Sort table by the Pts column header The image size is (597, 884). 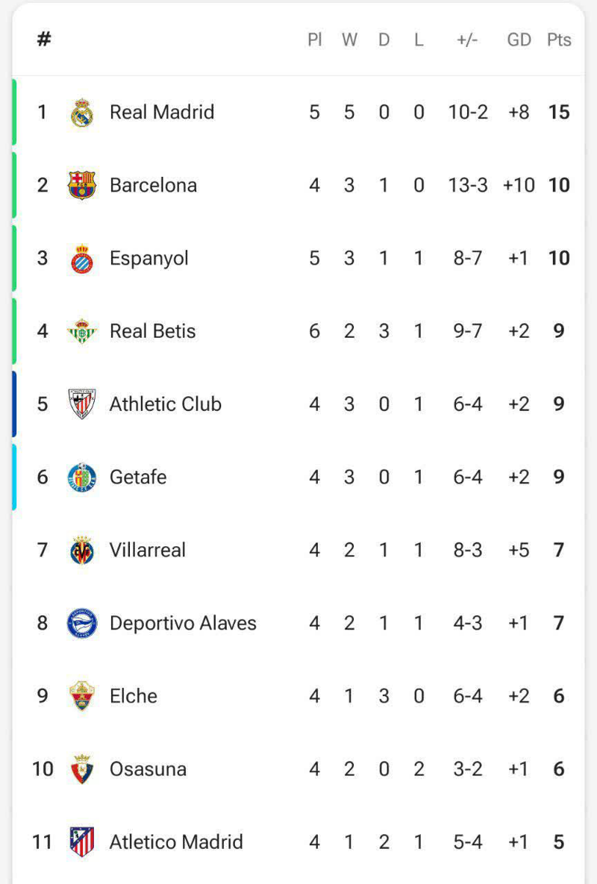point(559,40)
